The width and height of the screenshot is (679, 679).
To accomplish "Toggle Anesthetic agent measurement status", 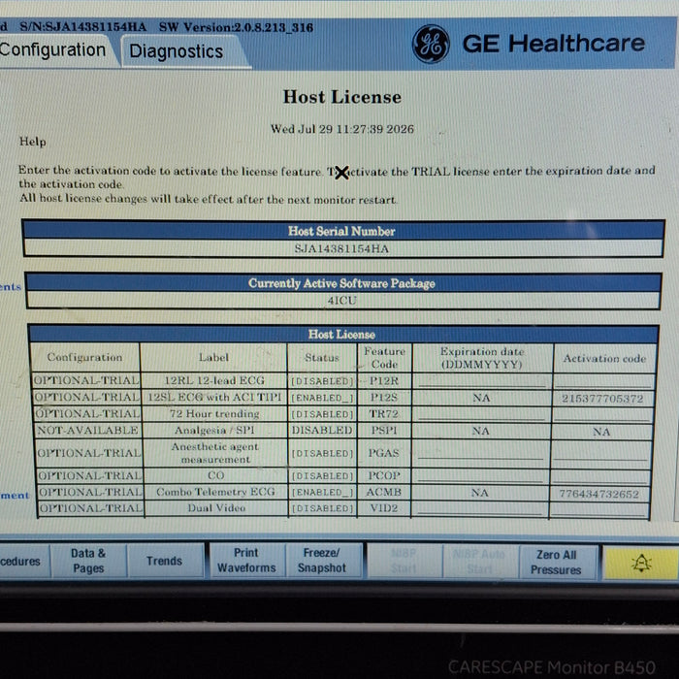I will (322, 453).
